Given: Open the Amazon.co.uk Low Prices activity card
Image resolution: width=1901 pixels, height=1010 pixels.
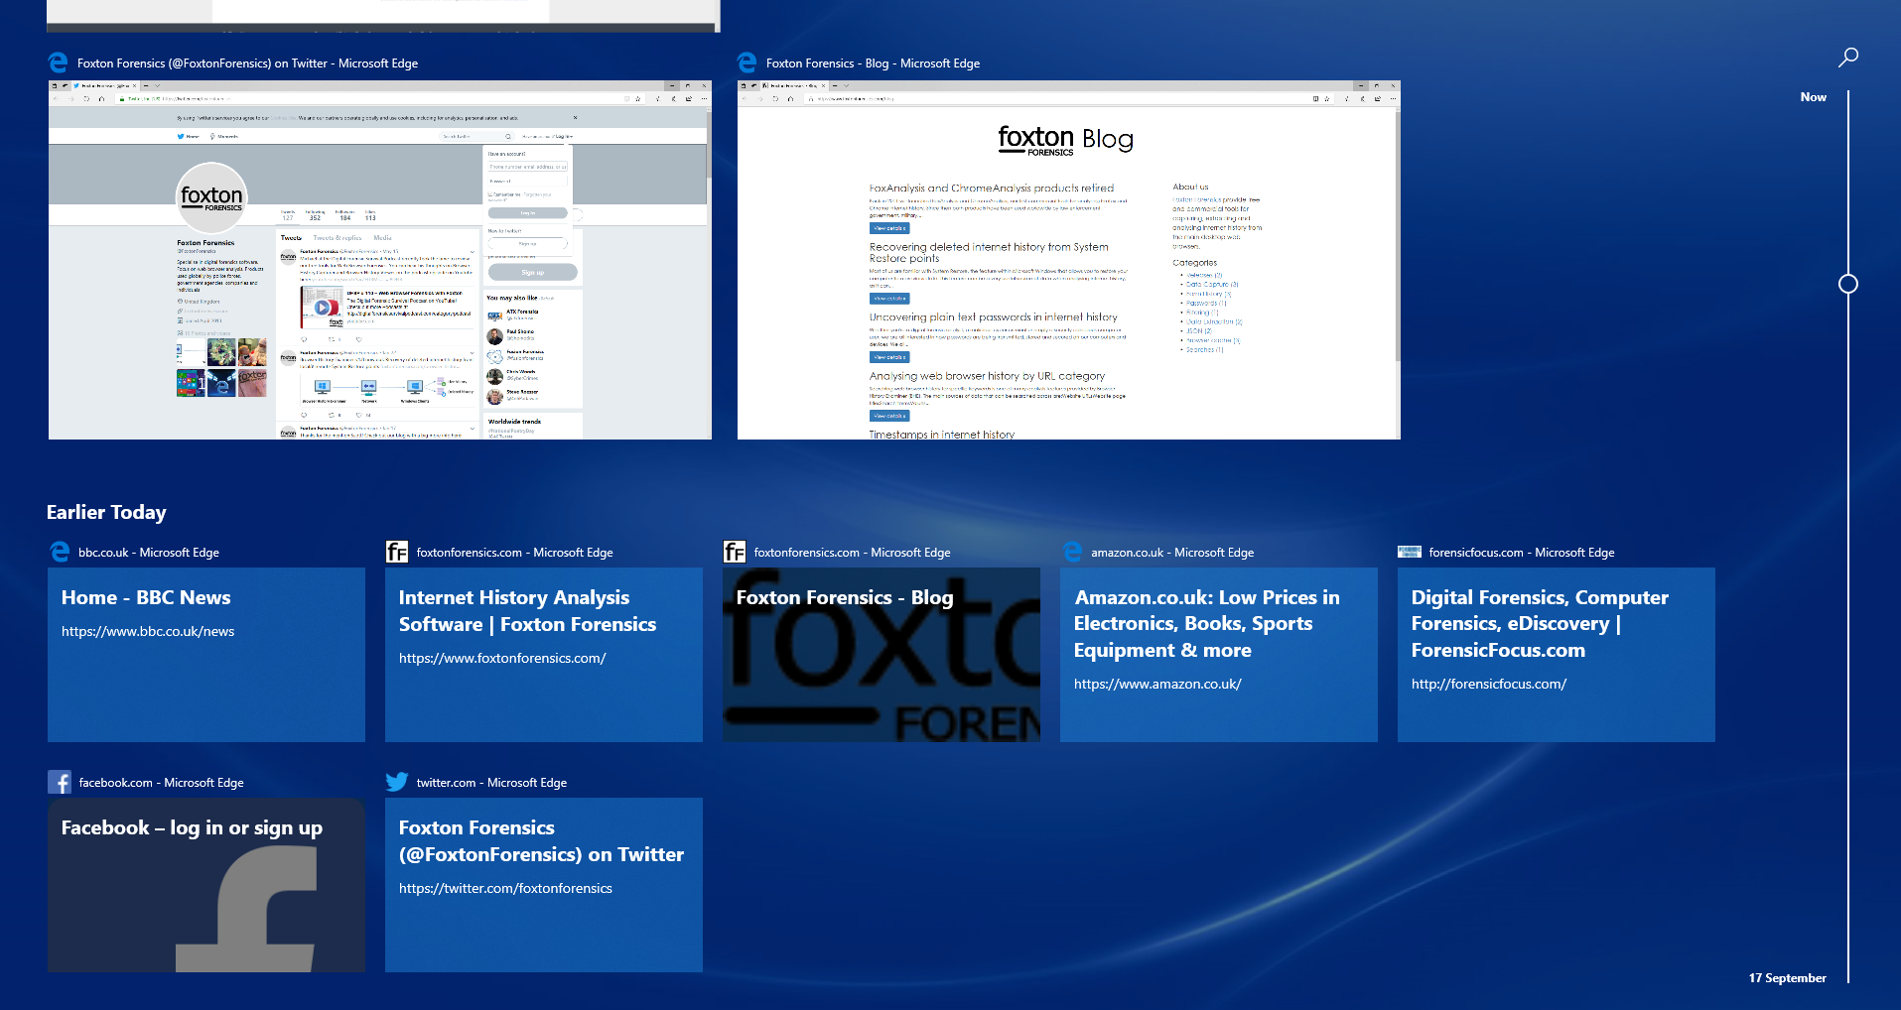Looking at the screenshot, I should [1219, 655].
